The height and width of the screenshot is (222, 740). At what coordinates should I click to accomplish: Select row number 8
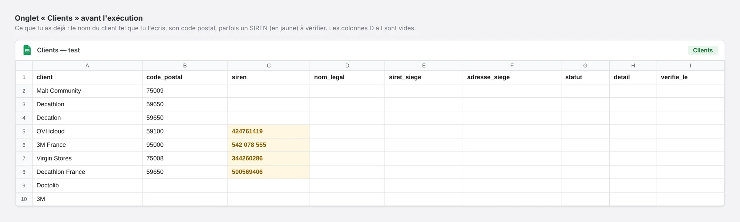tap(24, 172)
